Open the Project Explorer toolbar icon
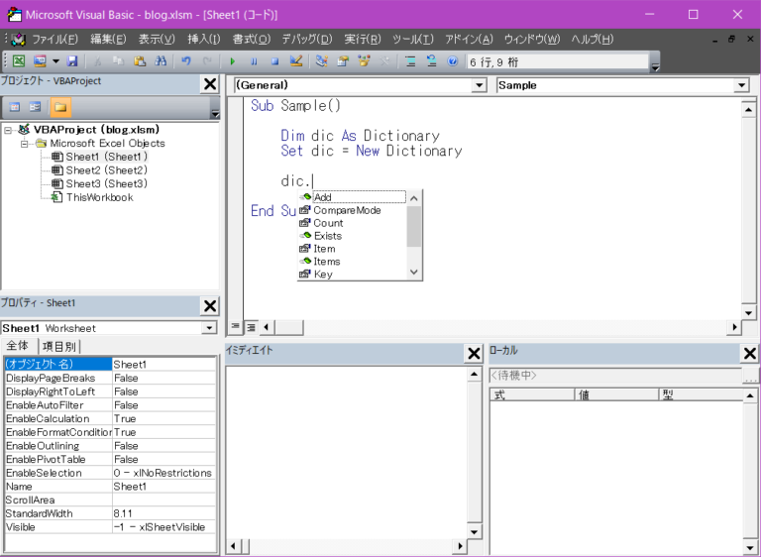 pyautogui.click(x=321, y=61)
